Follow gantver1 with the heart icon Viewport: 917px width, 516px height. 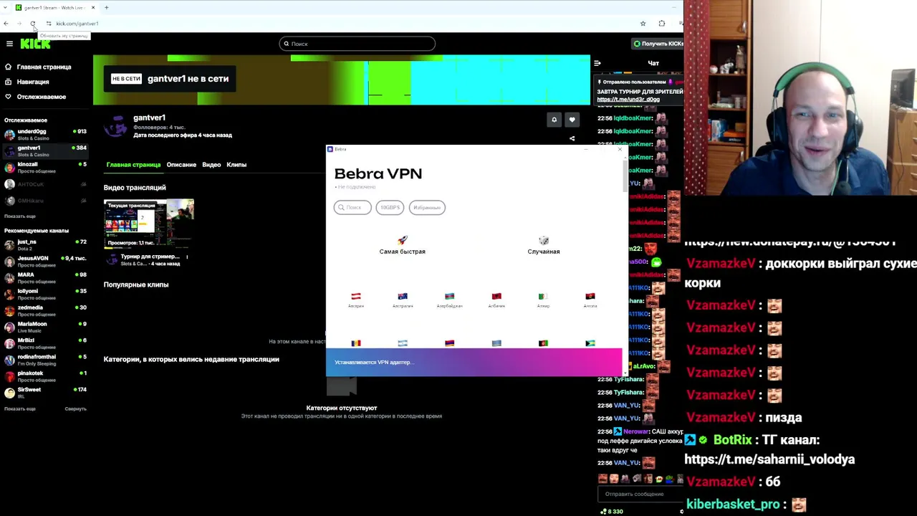tap(572, 120)
